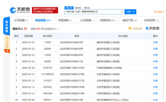Open 详情 for case 京0108执3239号
Viewport: 166px width, 102px height.
[x=155, y=74]
